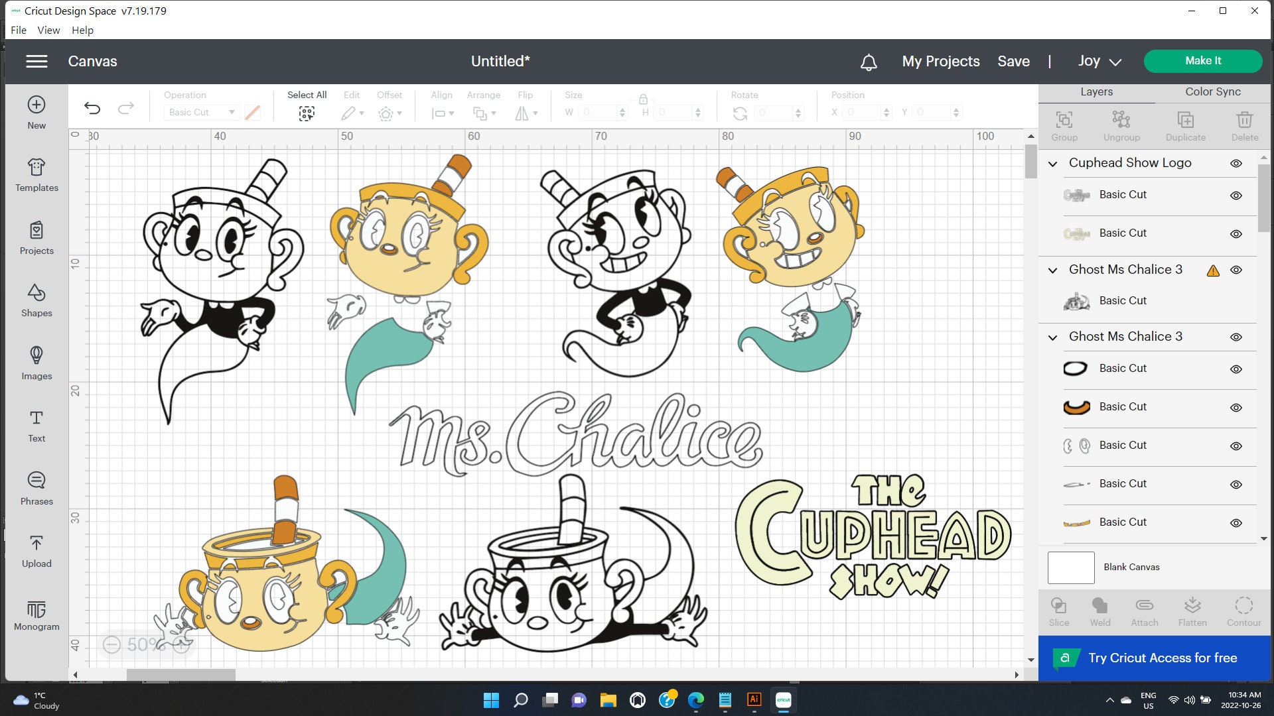
Task: Click the Duplicate layer icon
Action: [1186, 126]
